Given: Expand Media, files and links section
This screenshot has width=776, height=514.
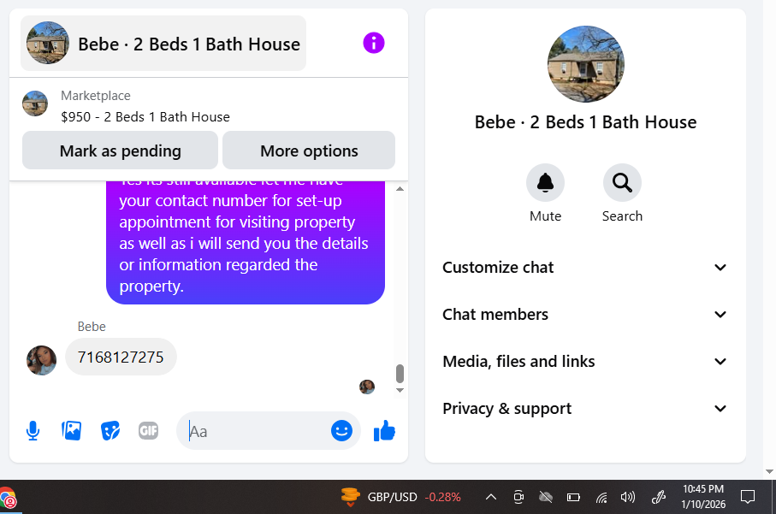Looking at the screenshot, I should [585, 362].
